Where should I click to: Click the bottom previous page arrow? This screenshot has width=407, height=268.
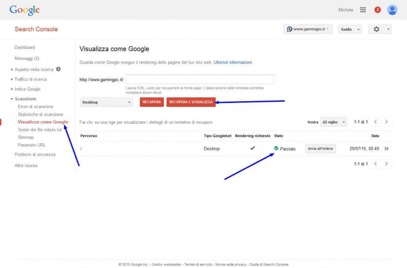(x=375, y=164)
